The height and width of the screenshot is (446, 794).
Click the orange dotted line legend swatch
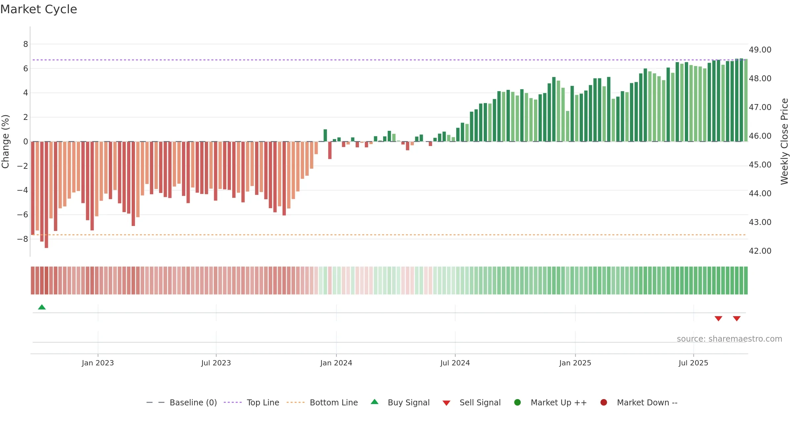tap(295, 402)
